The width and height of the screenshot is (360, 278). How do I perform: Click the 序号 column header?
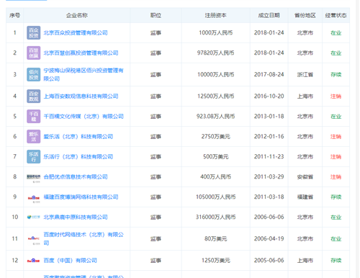(14, 16)
